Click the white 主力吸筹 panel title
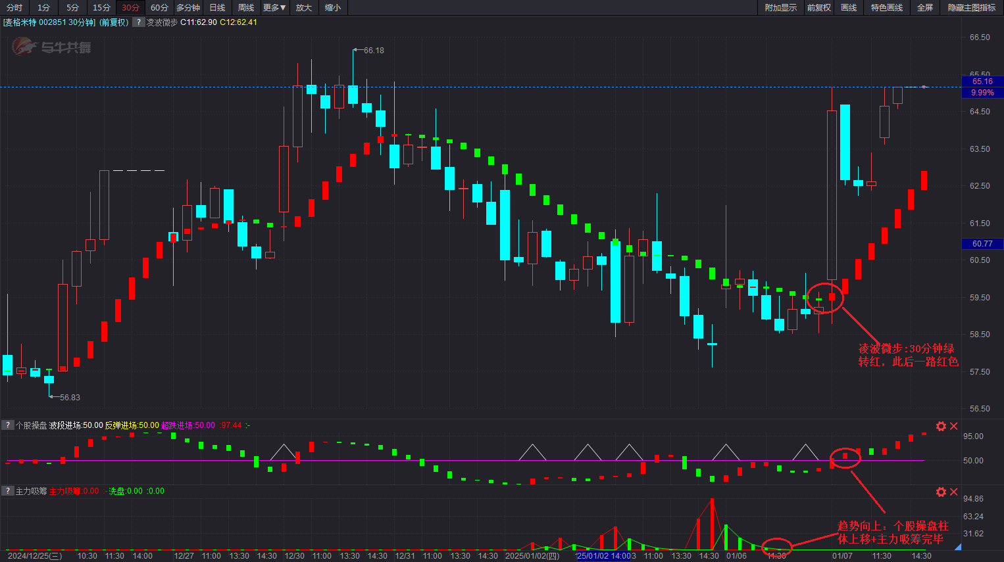Viewport: 1004px width, 562px height. pyautogui.click(x=31, y=491)
